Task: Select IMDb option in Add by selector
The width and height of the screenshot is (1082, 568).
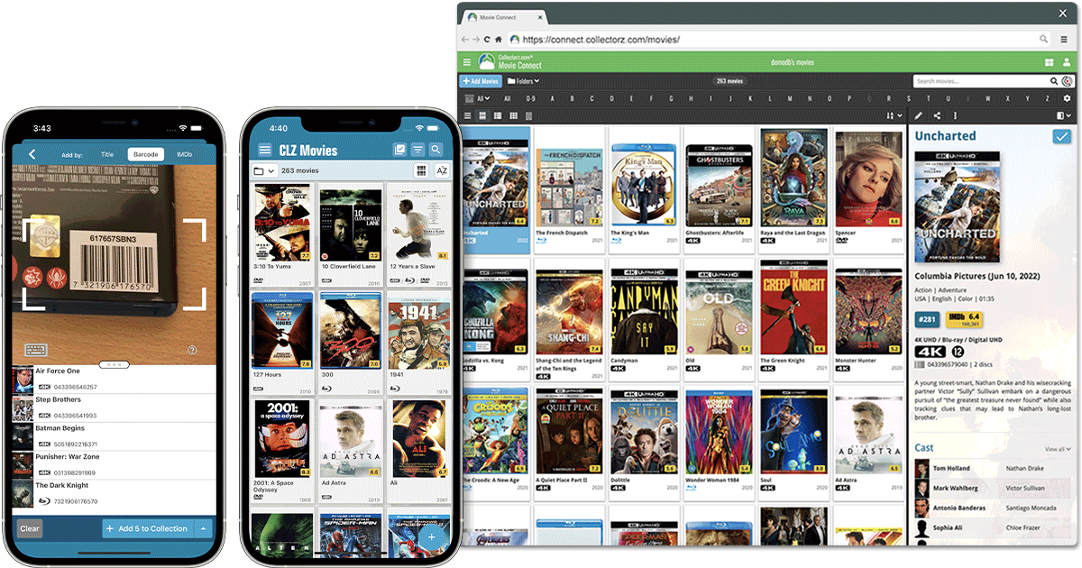Action: [184, 154]
